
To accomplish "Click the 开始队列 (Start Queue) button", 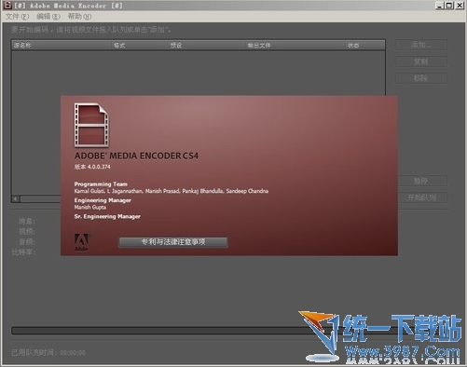I will (x=421, y=197).
